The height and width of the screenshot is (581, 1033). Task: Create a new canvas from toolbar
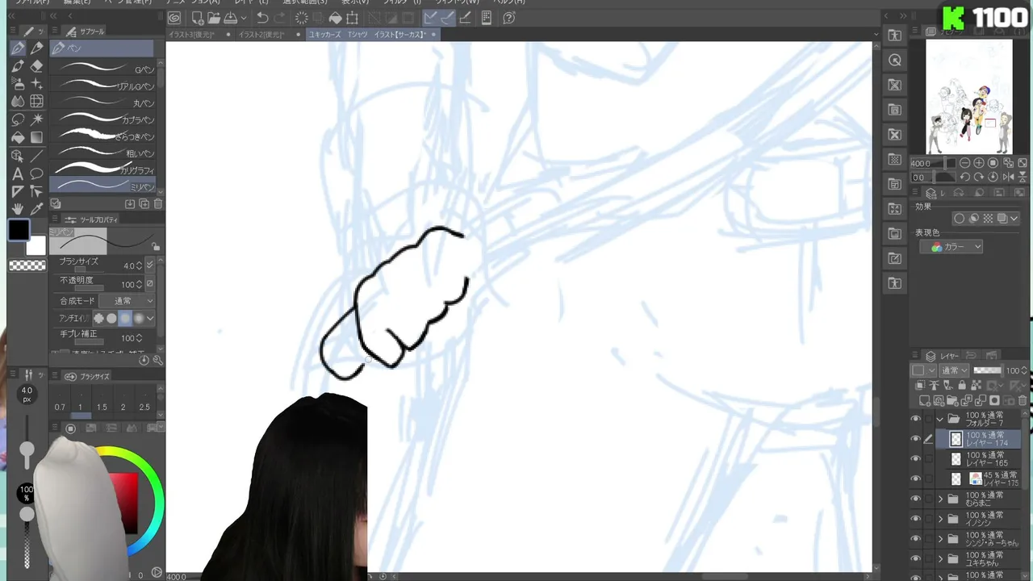[x=198, y=18]
